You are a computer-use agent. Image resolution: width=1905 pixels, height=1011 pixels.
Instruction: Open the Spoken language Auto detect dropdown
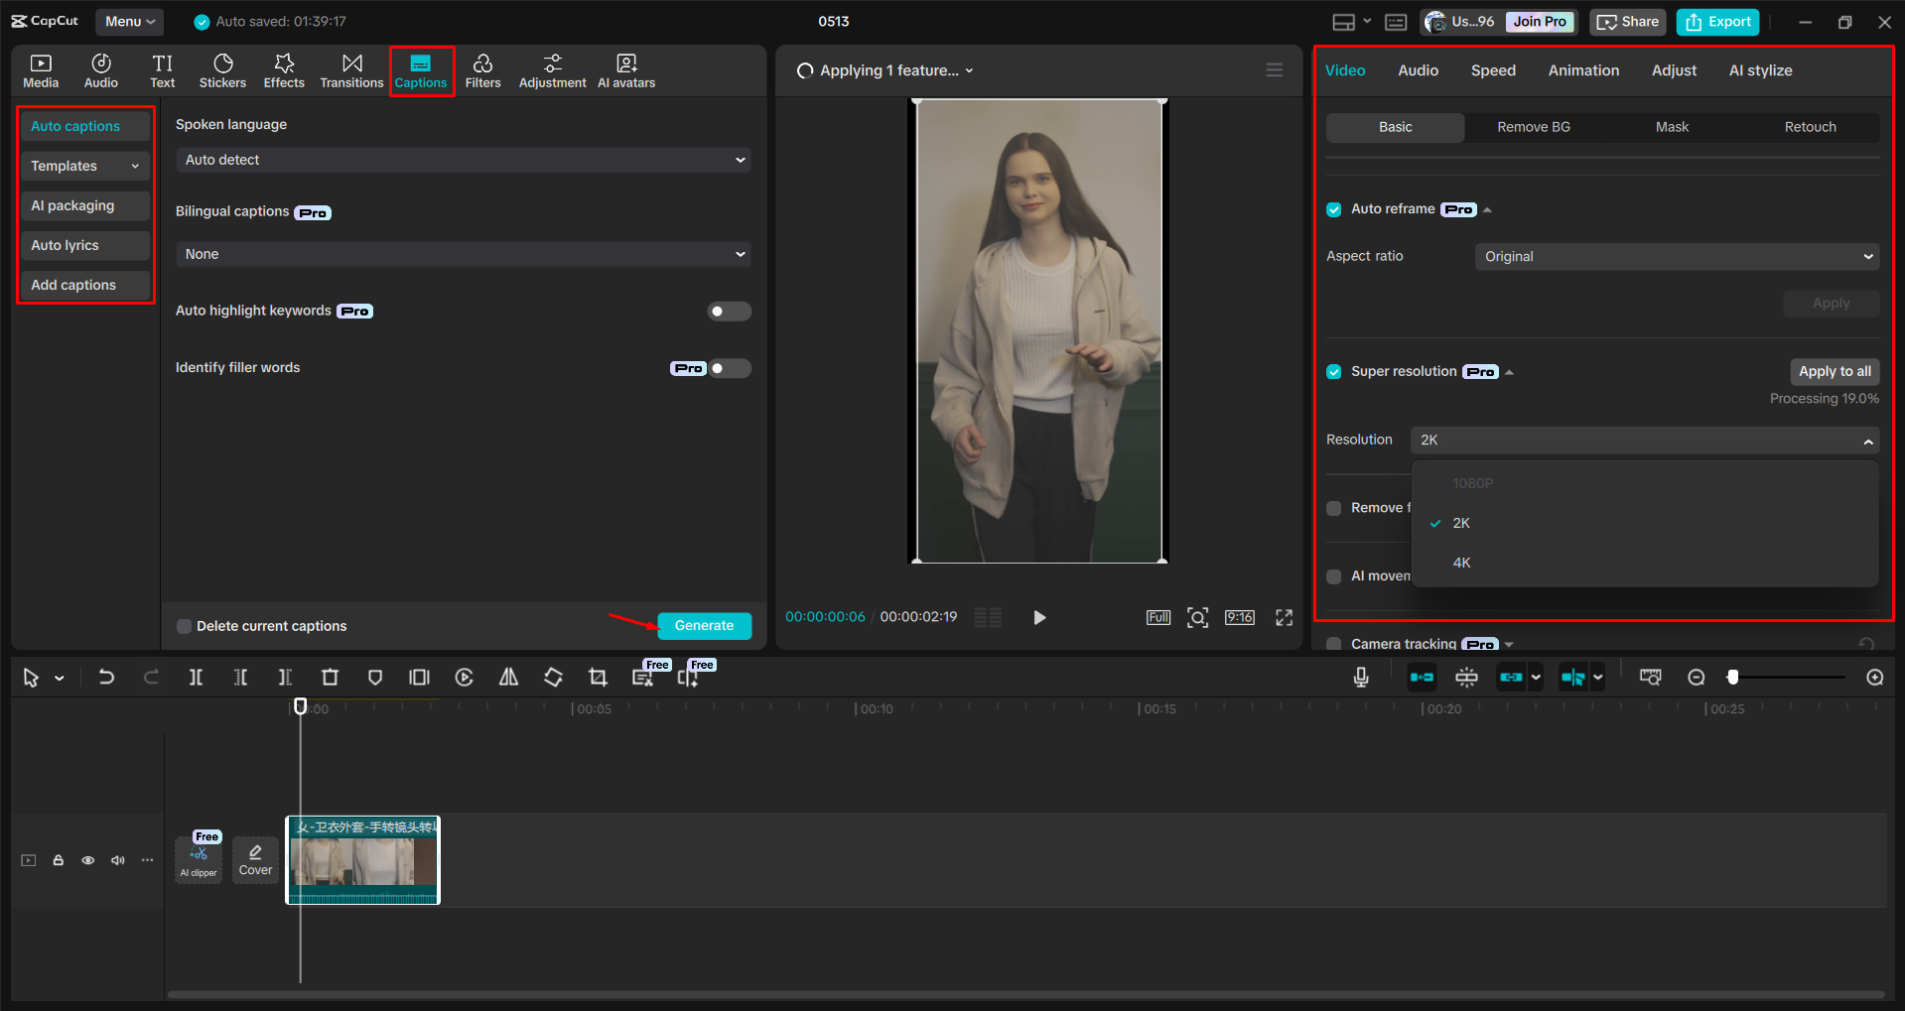(462, 159)
